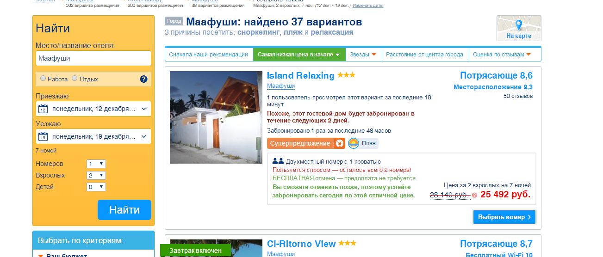
Task: Click the beach Пляж sun icon
Action: pyautogui.click(x=354, y=143)
